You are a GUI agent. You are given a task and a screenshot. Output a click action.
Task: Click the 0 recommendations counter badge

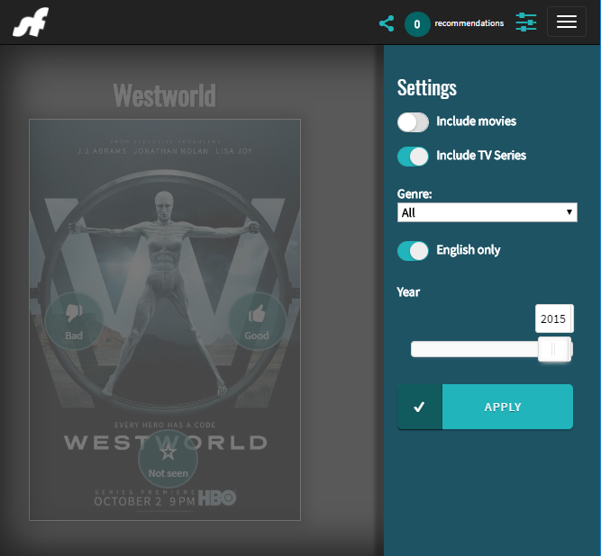[417, 24]
